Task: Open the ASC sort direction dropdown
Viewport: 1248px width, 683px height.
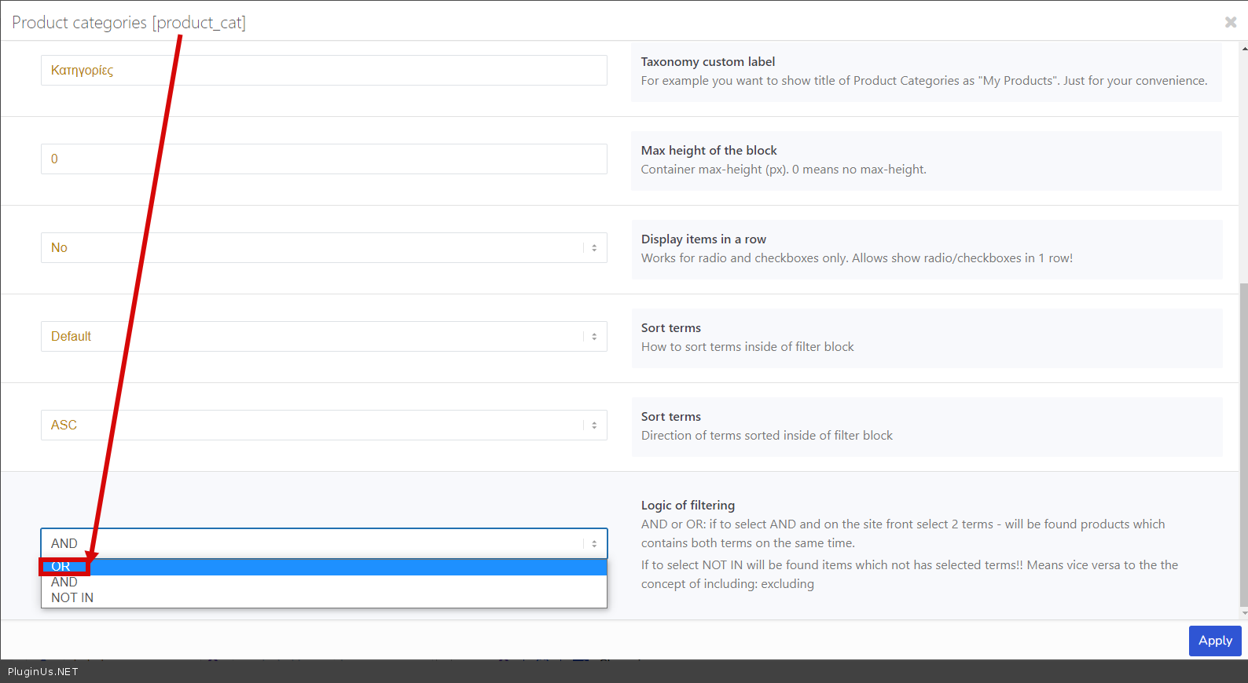Action: pos(323,426)
